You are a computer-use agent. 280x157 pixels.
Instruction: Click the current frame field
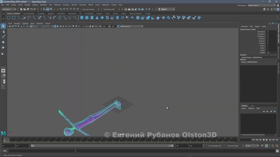pos(244,140)
